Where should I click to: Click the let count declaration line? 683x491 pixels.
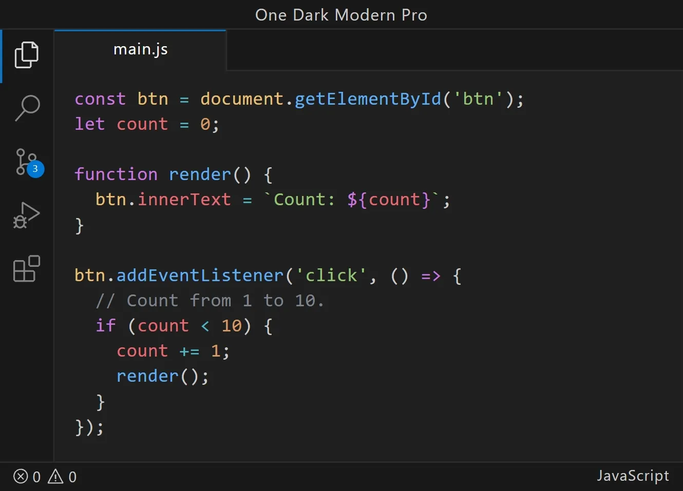(x=146, y=124)
